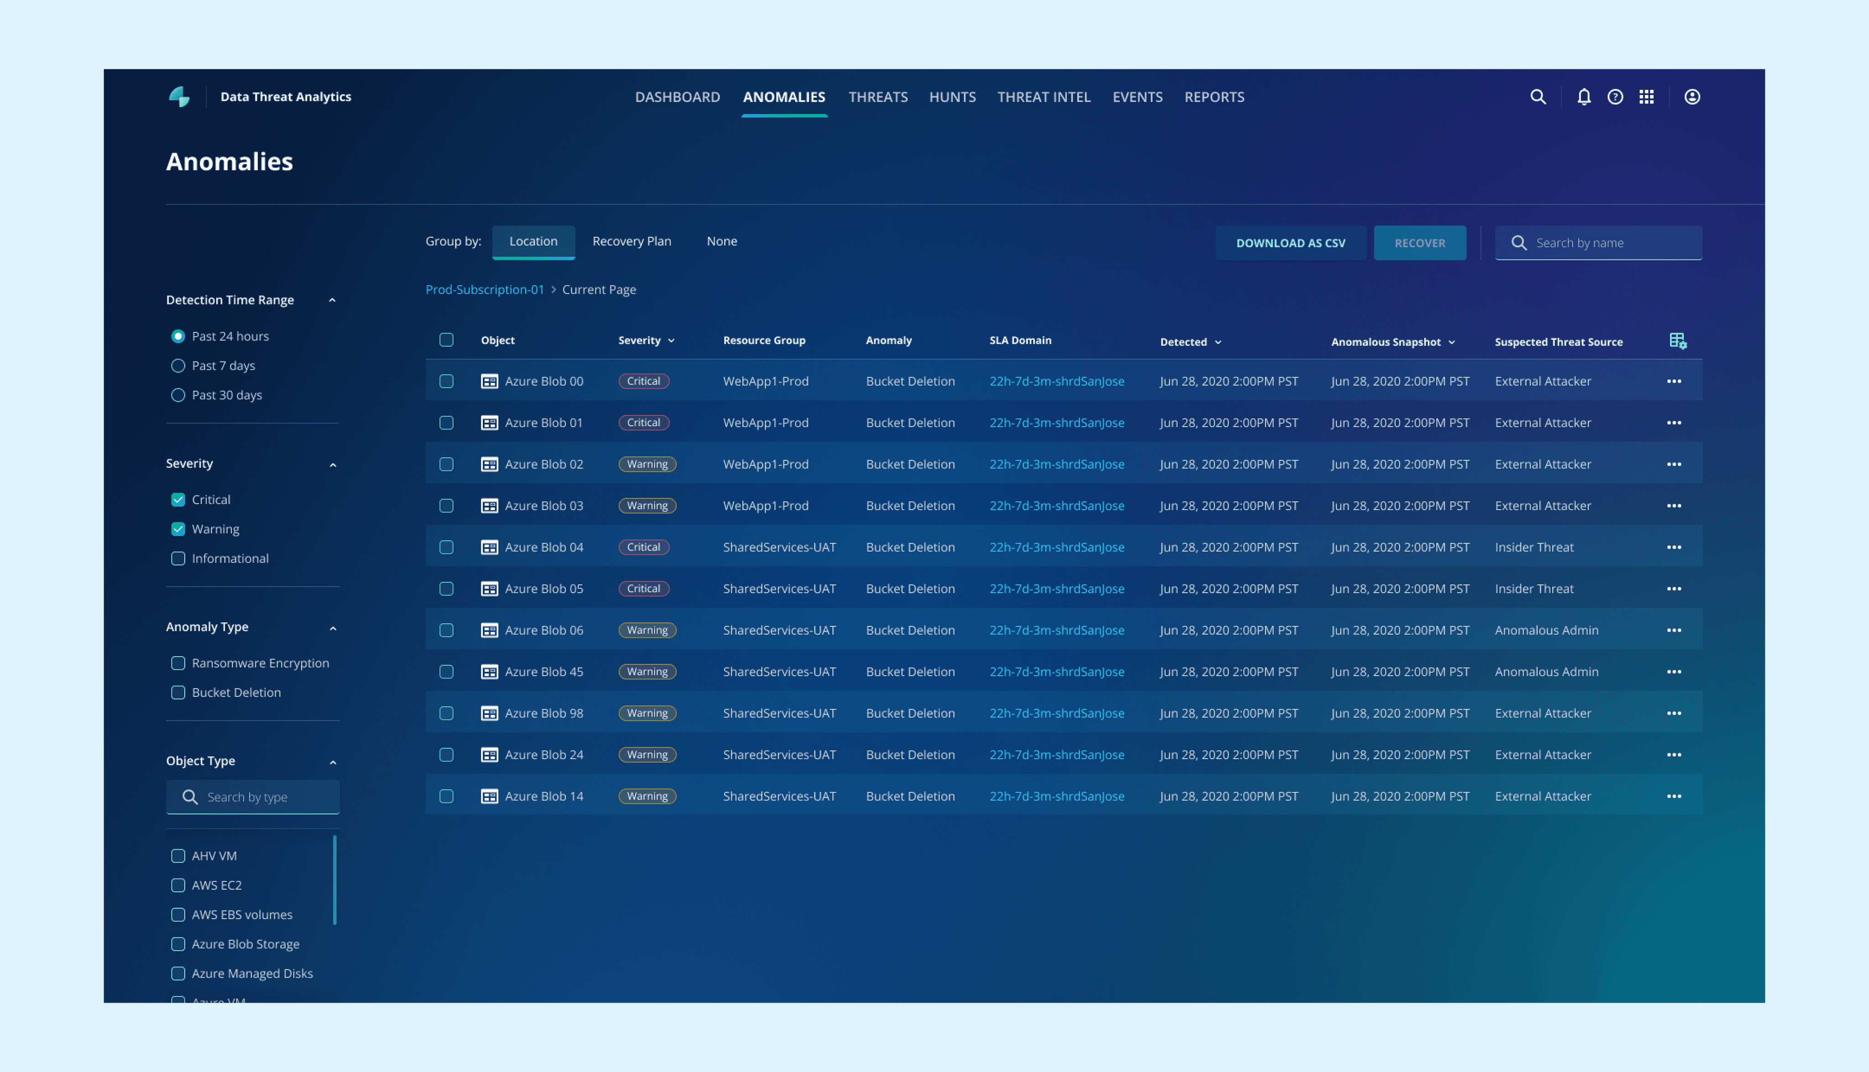This screenshot has height=1072, width=1869.
Task: Click the Rubrik logo in header
Action: point(179,97)
